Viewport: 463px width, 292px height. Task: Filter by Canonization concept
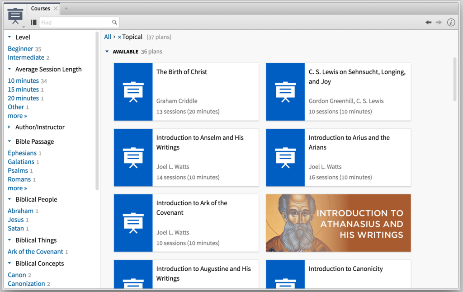(26, 284)
